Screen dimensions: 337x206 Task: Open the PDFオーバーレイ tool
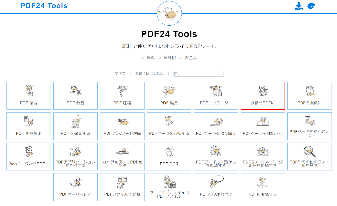coord(75,187)
